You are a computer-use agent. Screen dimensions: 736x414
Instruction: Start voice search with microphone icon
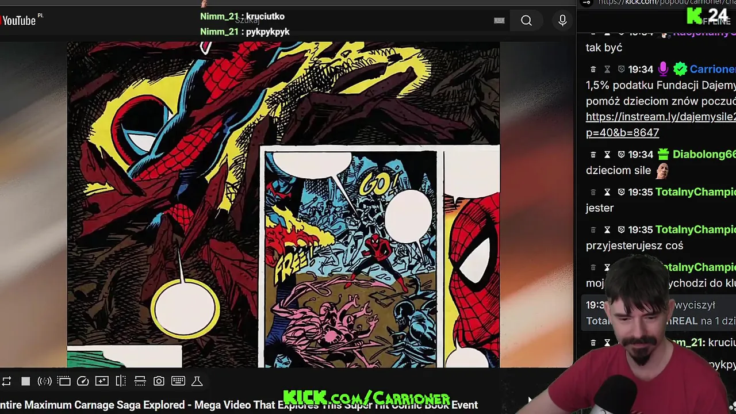pyautogui.click(x=562, y=21)
